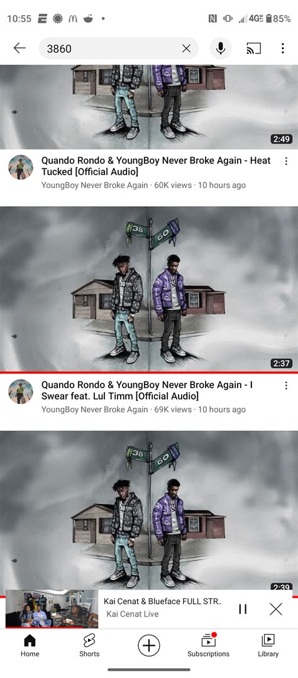Open channel avatar beside Heat Tucked title
The height and width of the screenshot is (678, 298).
point(21,167)
